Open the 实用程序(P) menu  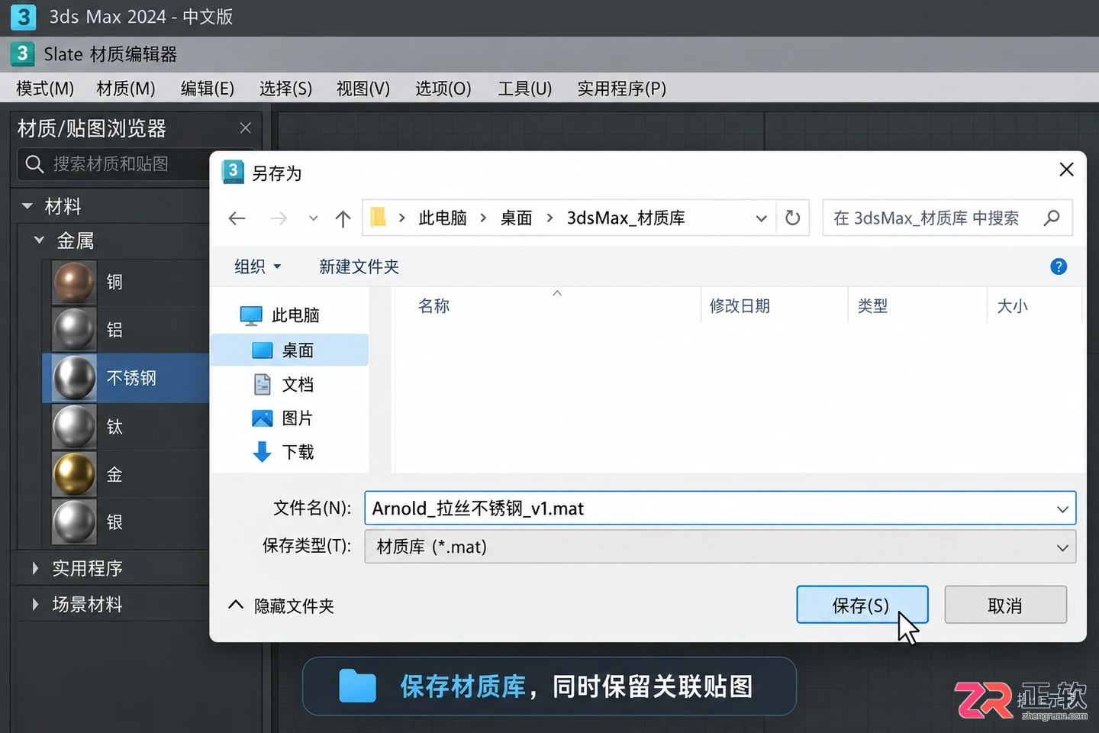[622, 89]
